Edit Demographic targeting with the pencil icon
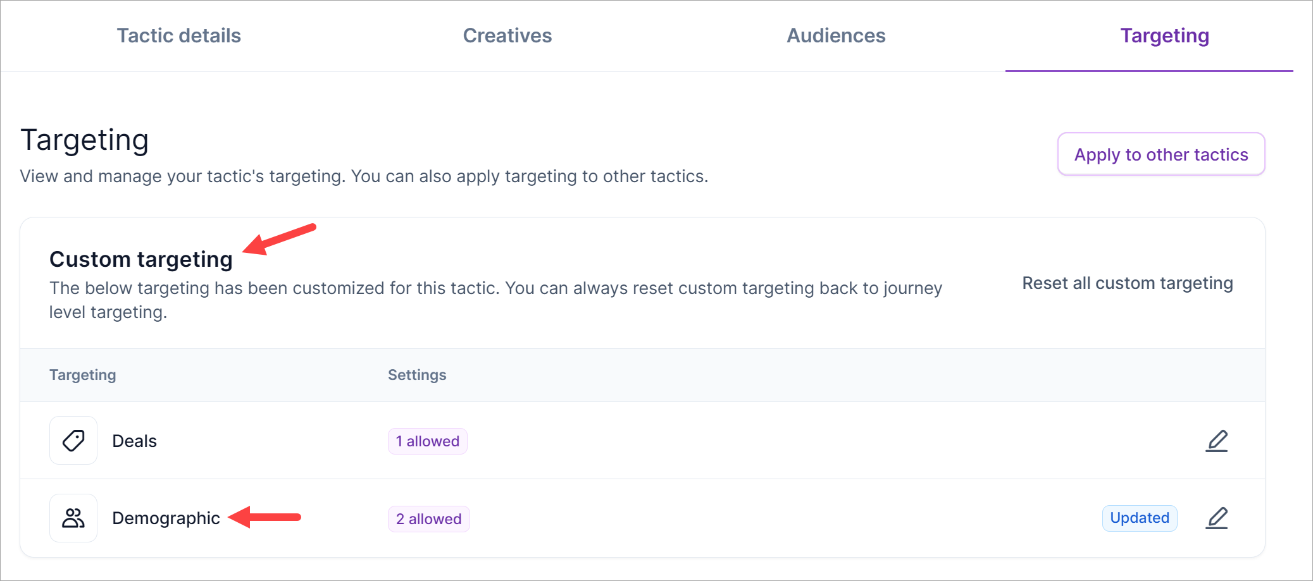The image size is (1313, 581). [1216, 518]
